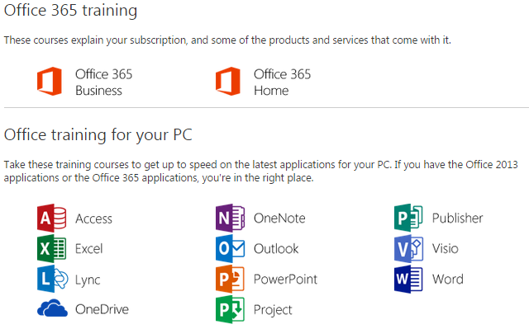Open the Office 365 Business text link
Image resolution: width=529 pixels, height=329 pixels.
point(104,82)
